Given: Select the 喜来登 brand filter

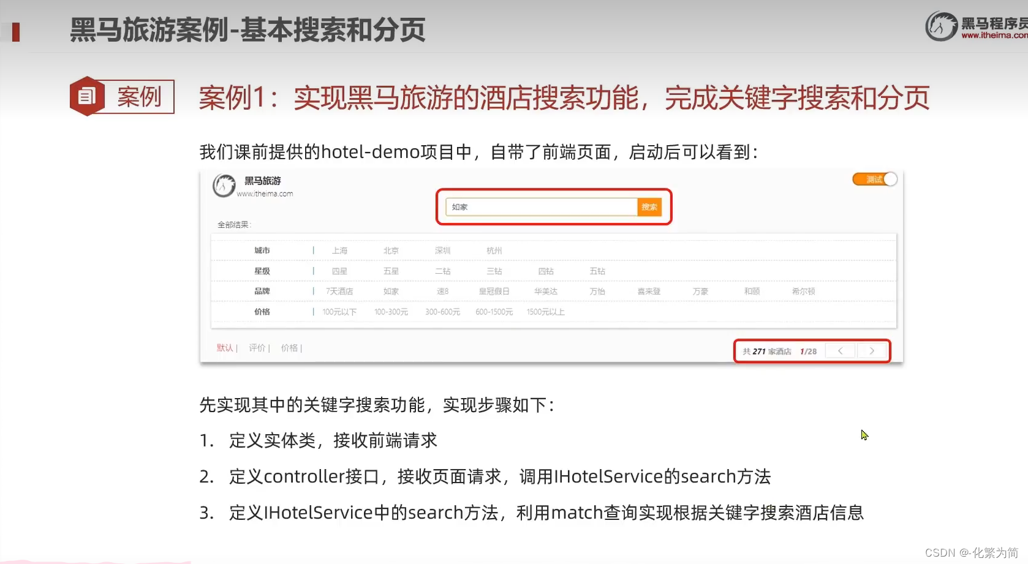Looking at the screenshot, I should (x=649, y=291).
